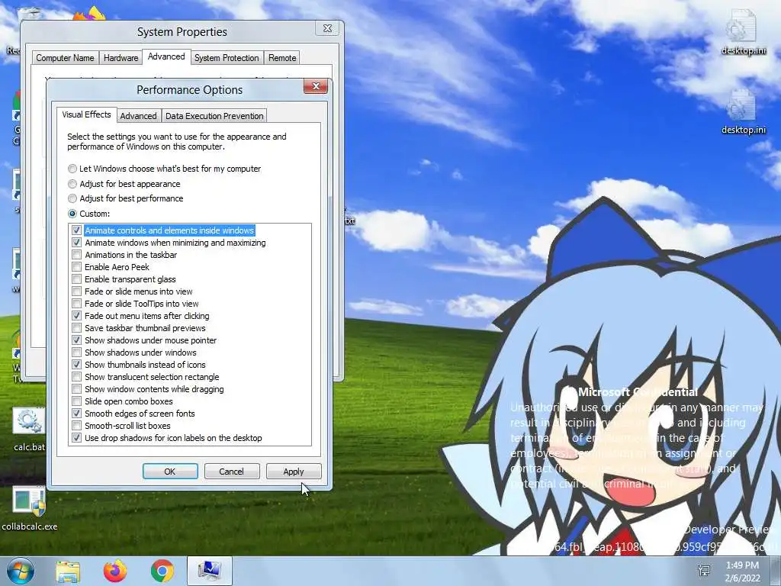Uncheck Show thumbnails instead of icons
The width and height of the screenshot is (781, 586).
[x=77, y=365]
